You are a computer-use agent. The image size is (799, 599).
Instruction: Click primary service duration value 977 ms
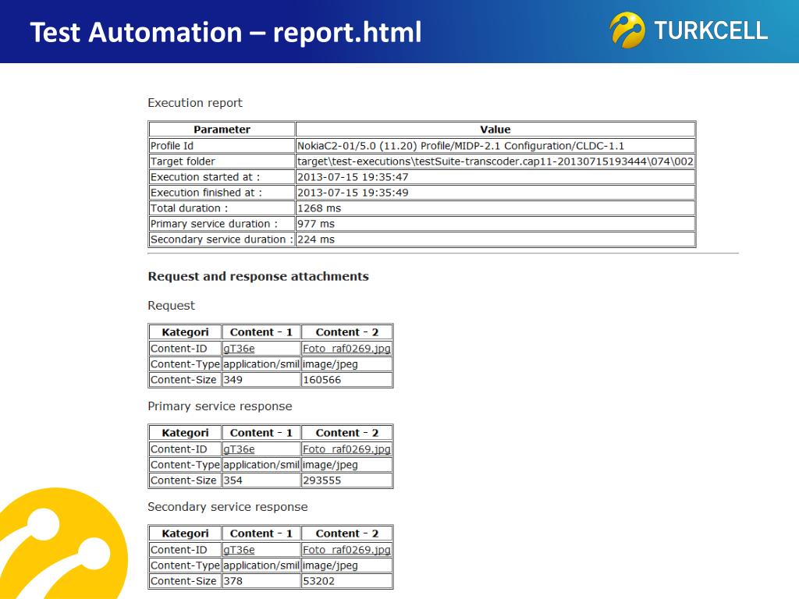316,224
